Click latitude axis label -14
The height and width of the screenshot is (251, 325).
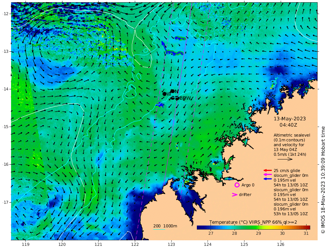coord(5,89)
